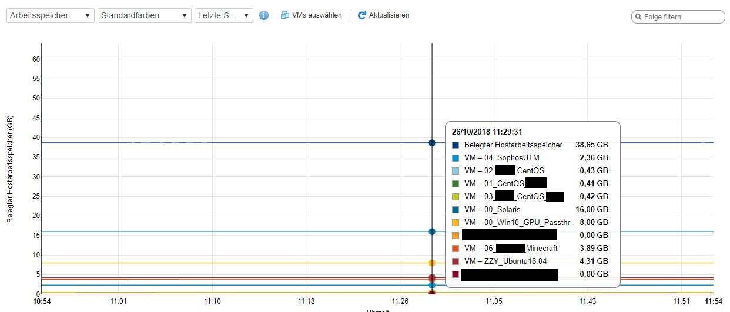Click the 3,89 GB value
The image size is (730, 312).
[594, 249]
